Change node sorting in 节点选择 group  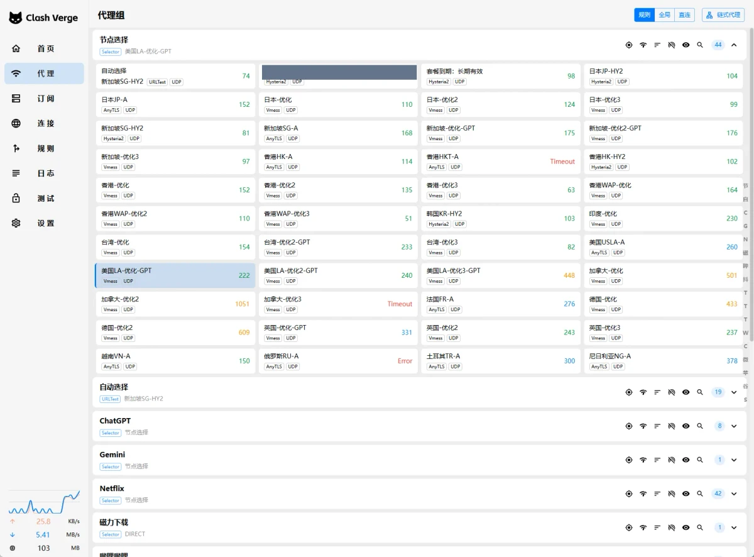[x=657, y=45]
